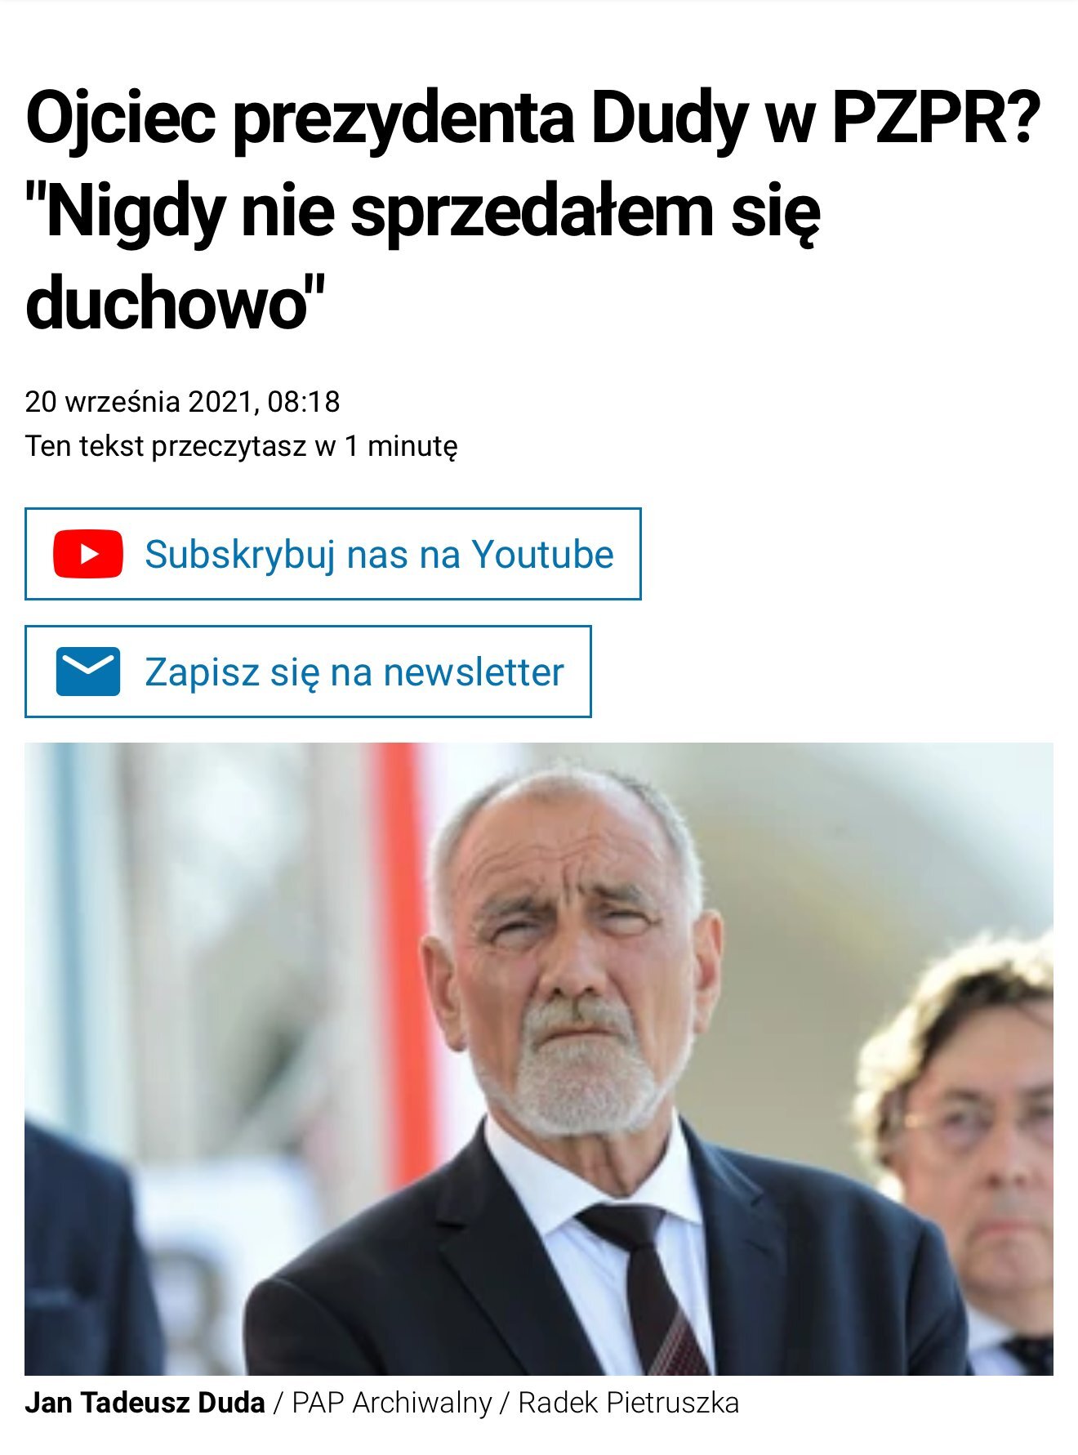1078x1455 pixels.
Task: Click the word "duchowo" in the headline
Action: tap(166, 305)
